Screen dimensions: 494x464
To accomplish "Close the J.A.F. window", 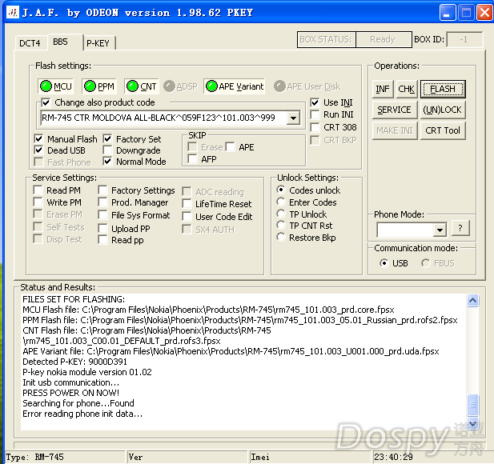I will [x=485, y=14].
